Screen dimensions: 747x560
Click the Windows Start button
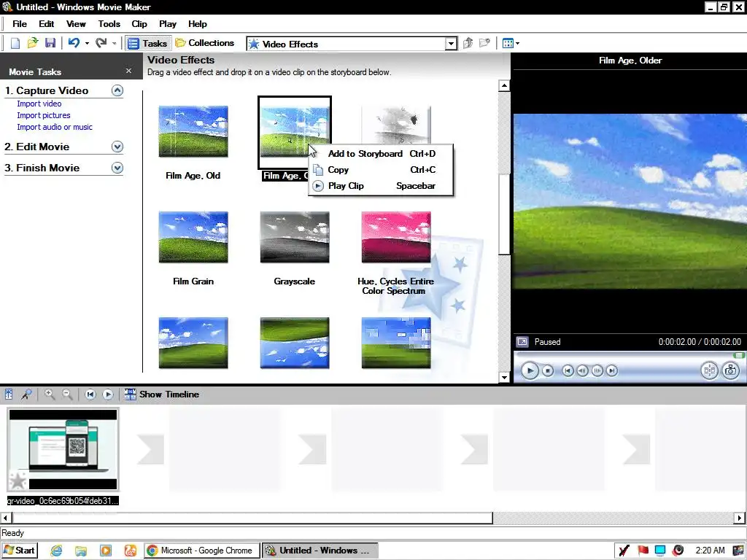pos(19,551)
